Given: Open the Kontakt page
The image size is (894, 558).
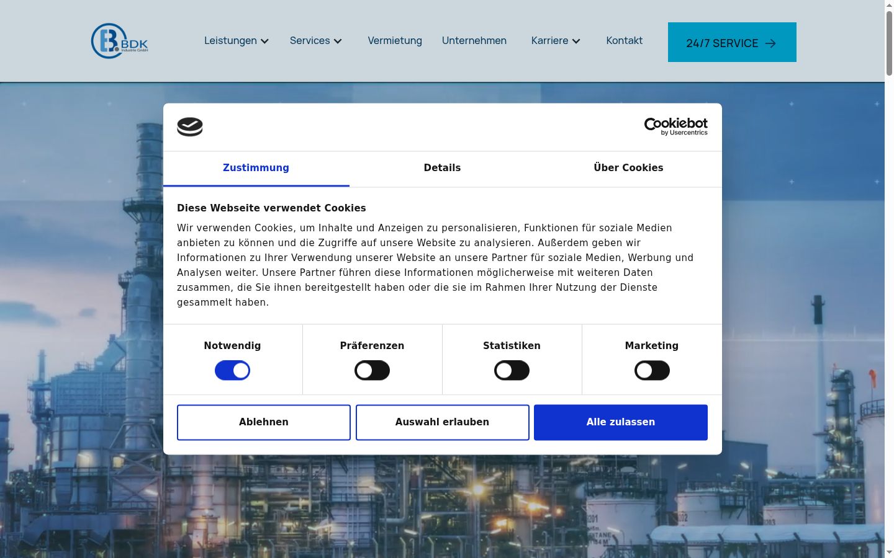Looking at the screenshot, I should (x=625, y=41).
